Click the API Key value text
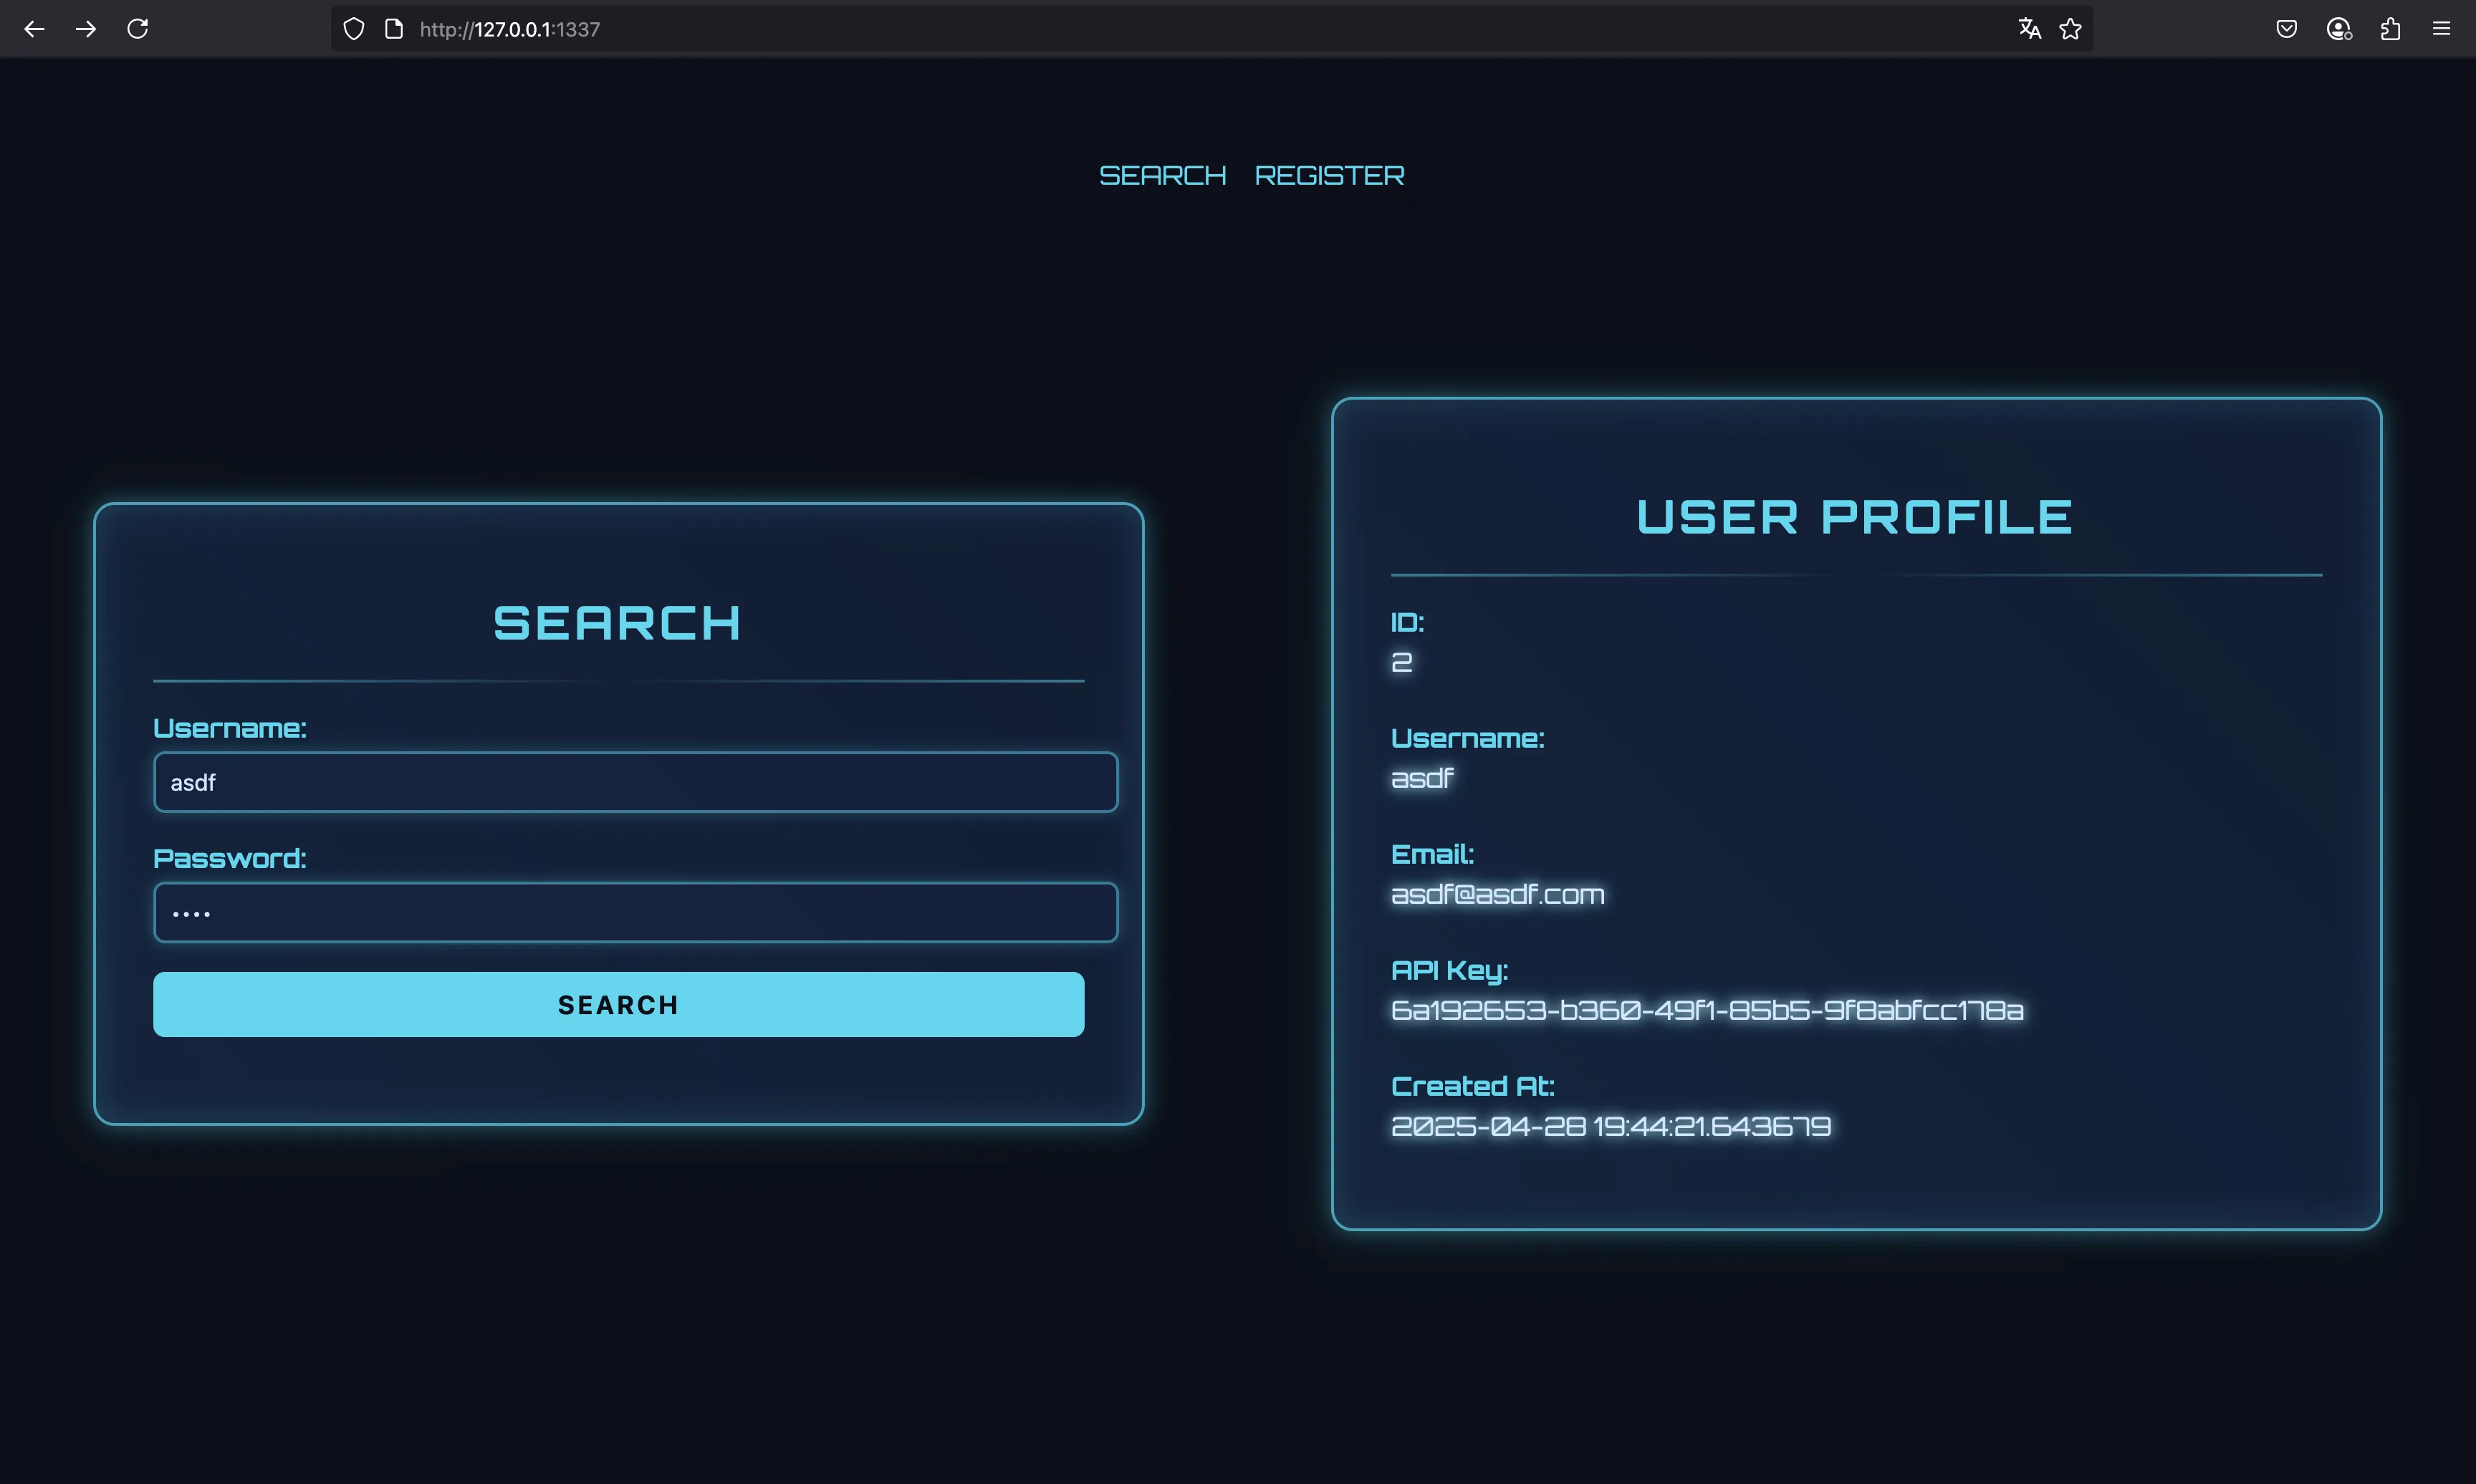Screen dimensions: 2476x1484 click(1707, 1011)
